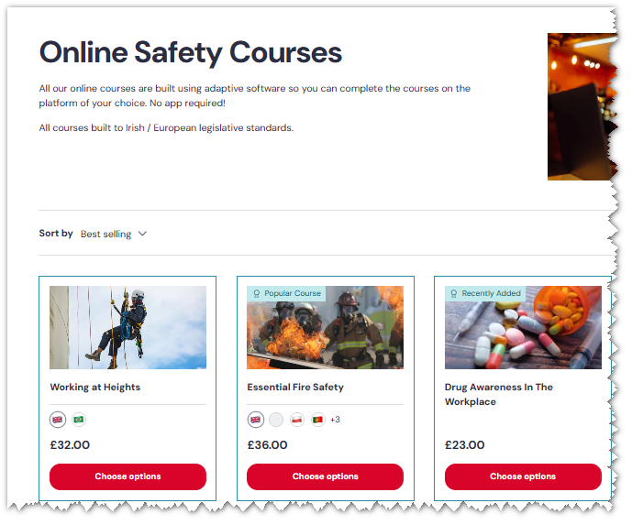Select UK flag on Working at Heights
The image size is (632, 525).
coord(58,420)
